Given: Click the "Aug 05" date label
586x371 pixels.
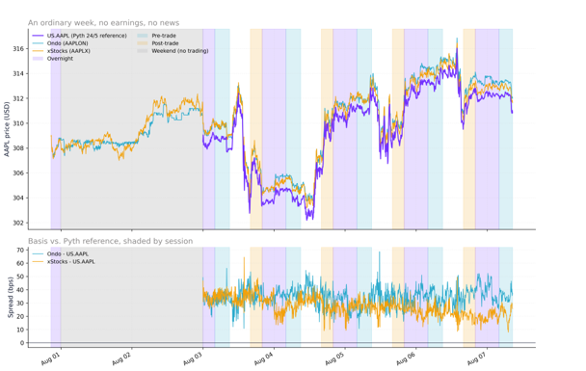Looking at the screenshot, I should 334,358.
